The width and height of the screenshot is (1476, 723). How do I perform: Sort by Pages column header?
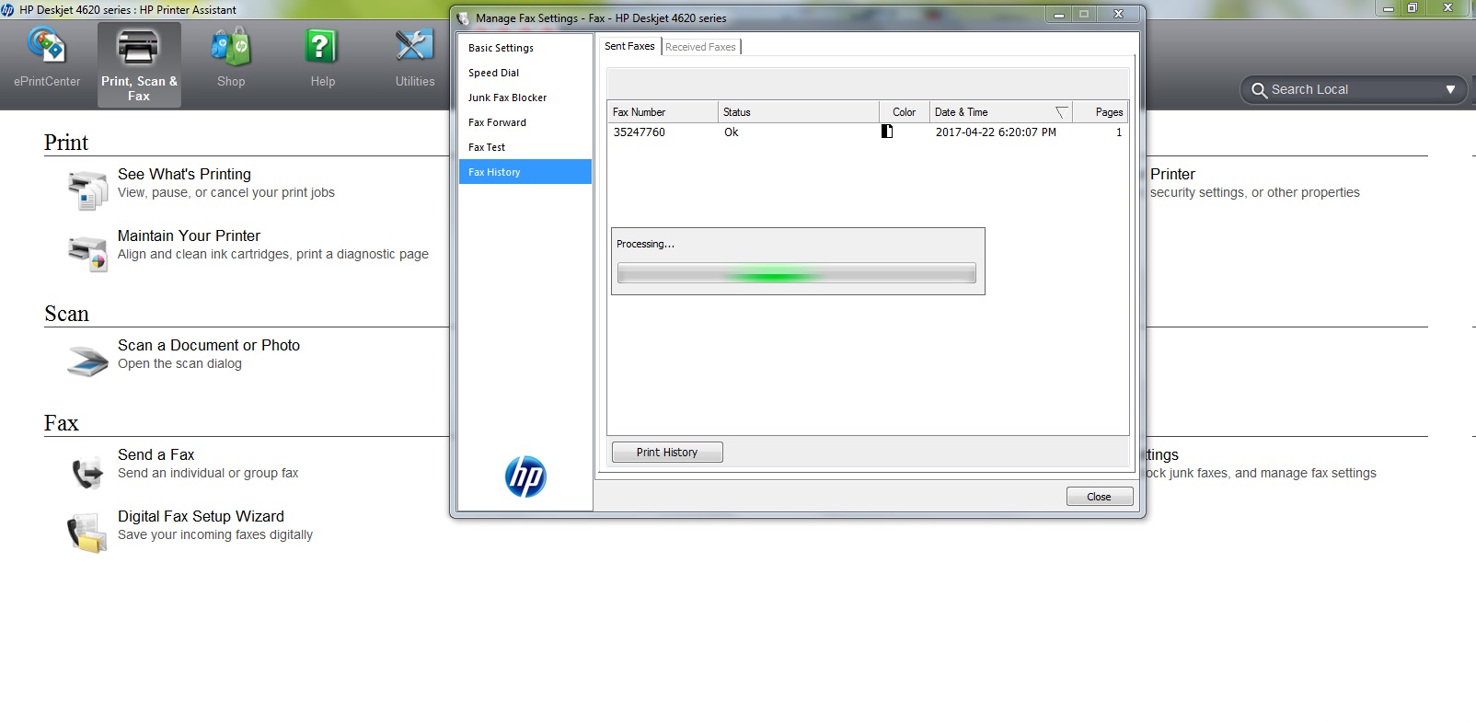point(1101,112)
